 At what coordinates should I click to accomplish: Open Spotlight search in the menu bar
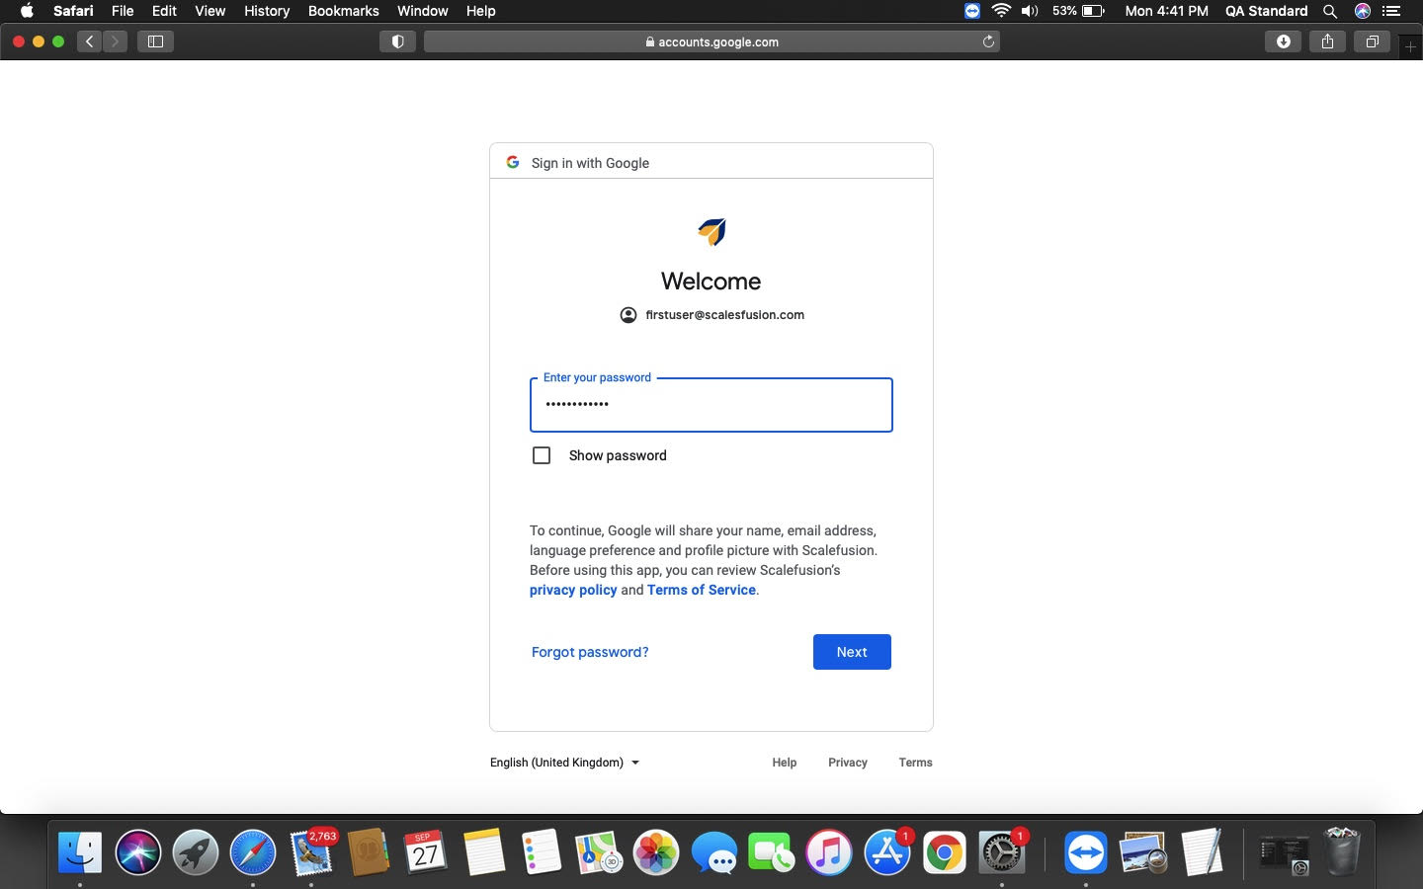(1330, 11)
